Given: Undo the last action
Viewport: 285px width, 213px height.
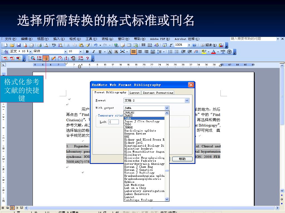Looking at the screenshot, I should [96, 45].
